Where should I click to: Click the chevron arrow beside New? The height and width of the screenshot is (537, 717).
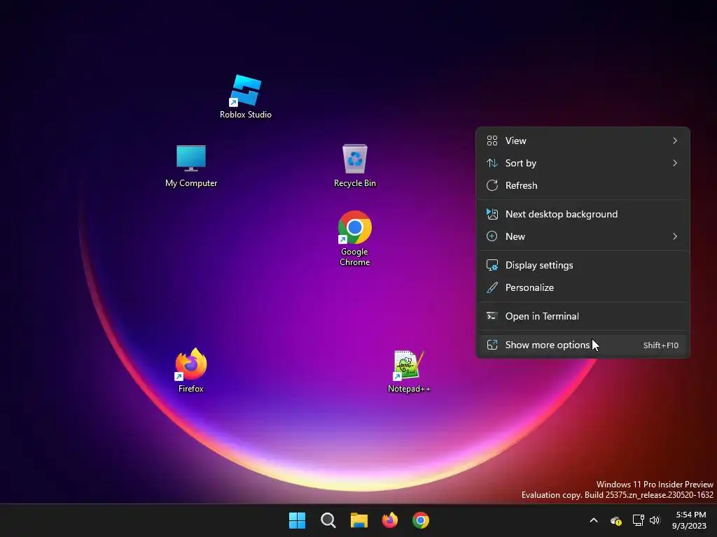tap(675, 236)
